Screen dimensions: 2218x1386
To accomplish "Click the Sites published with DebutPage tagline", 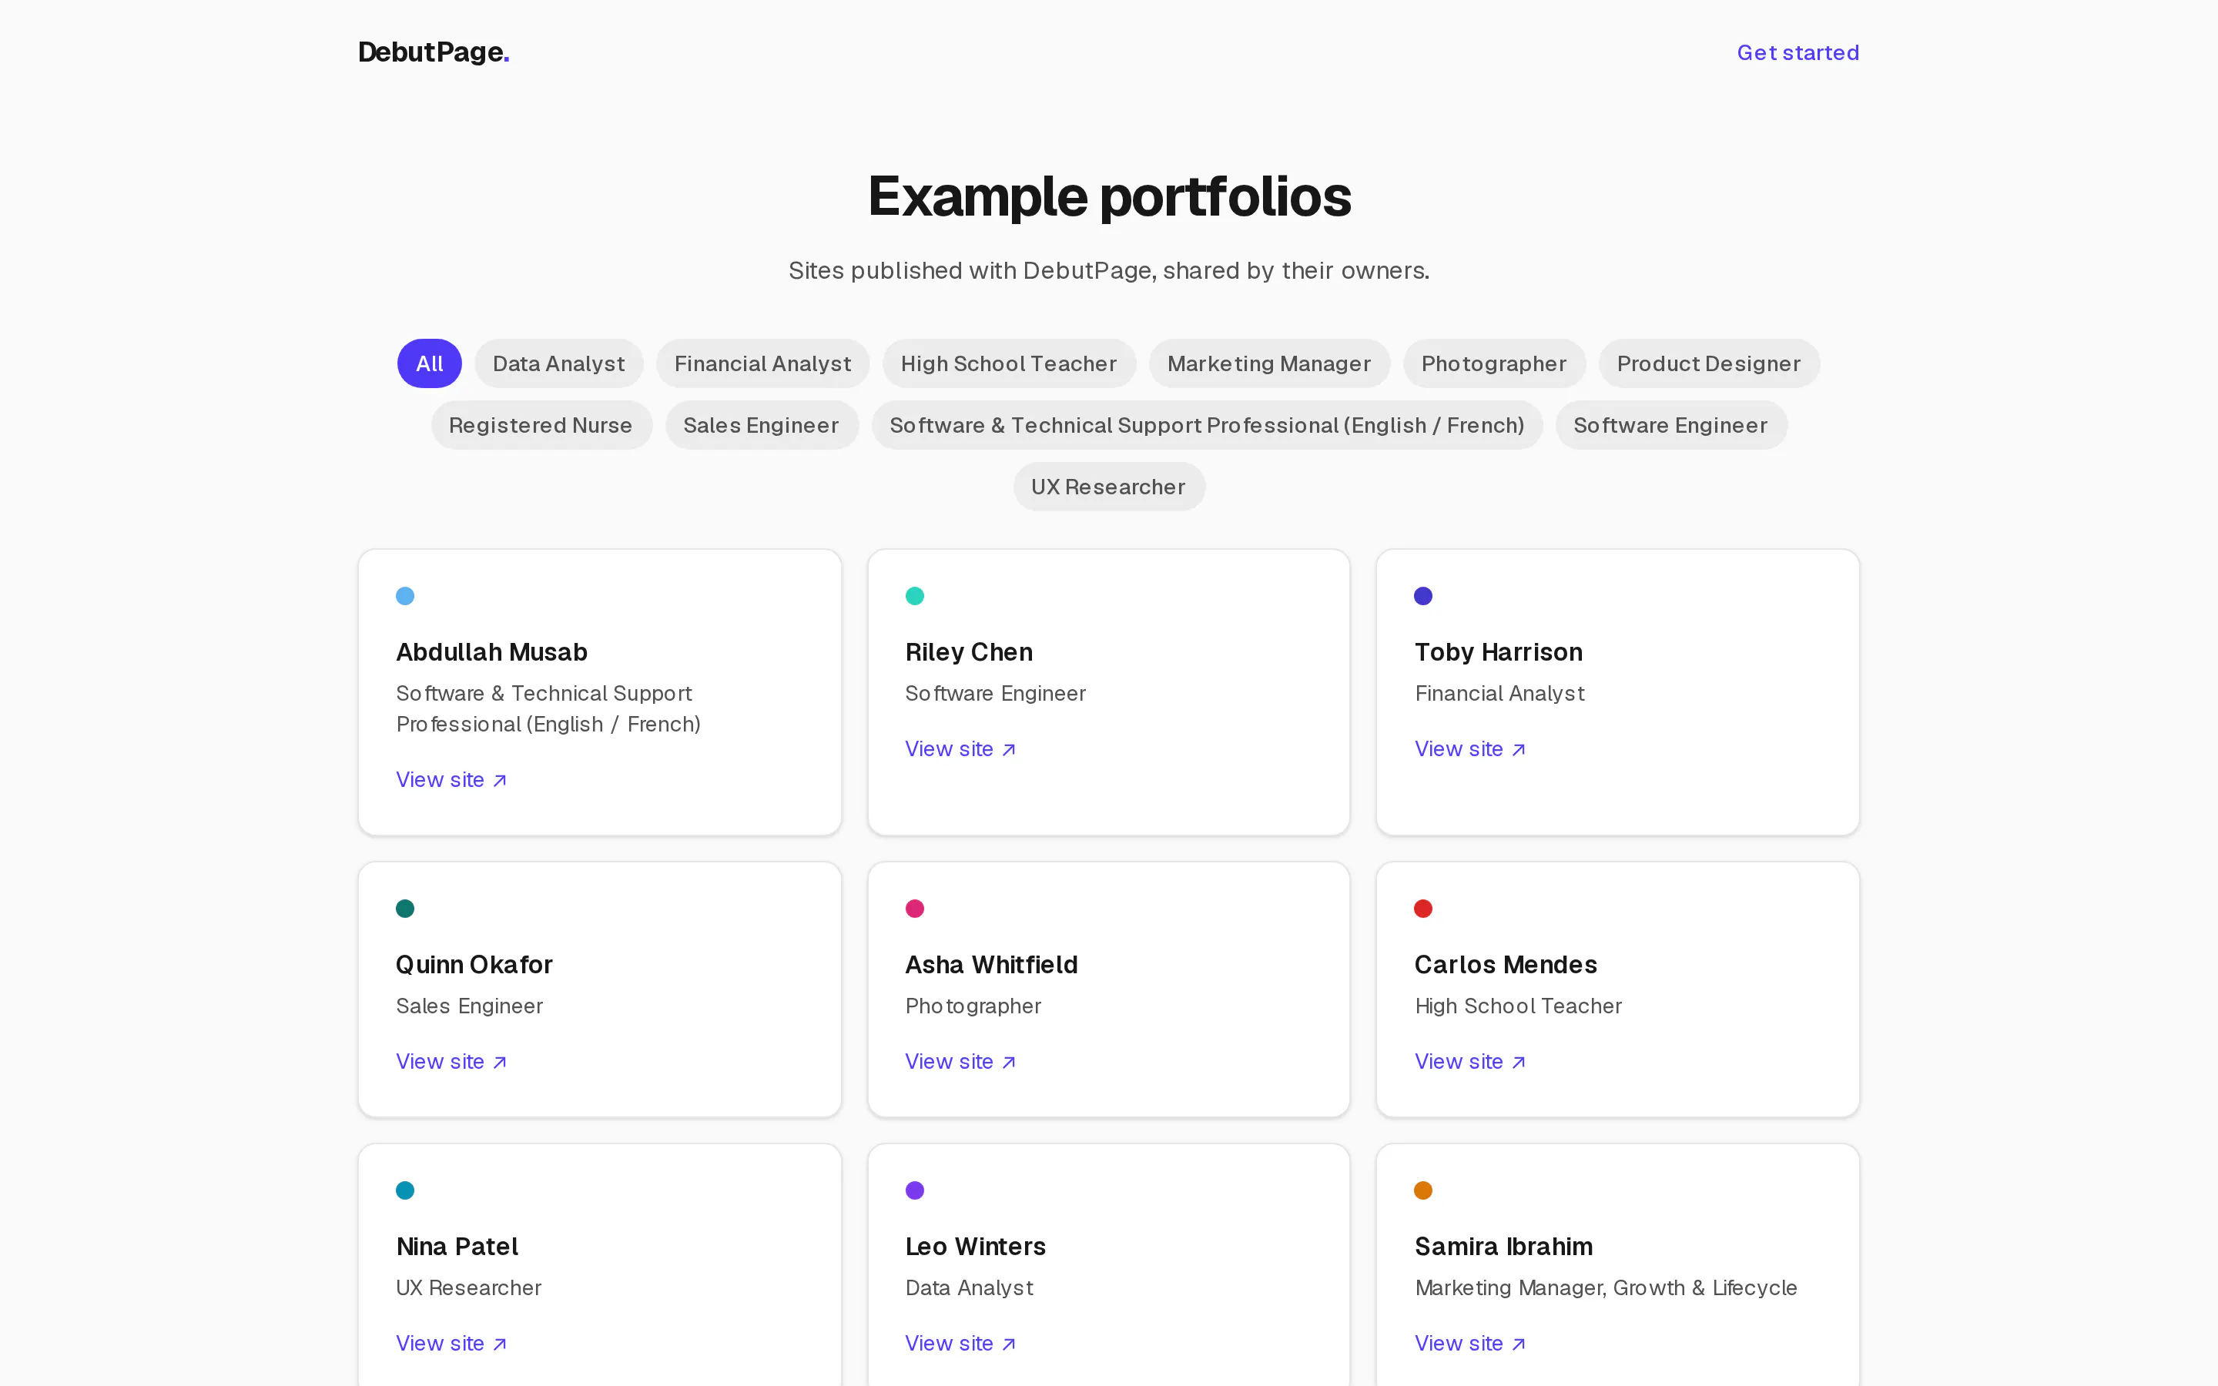I will coord(1109,270).
